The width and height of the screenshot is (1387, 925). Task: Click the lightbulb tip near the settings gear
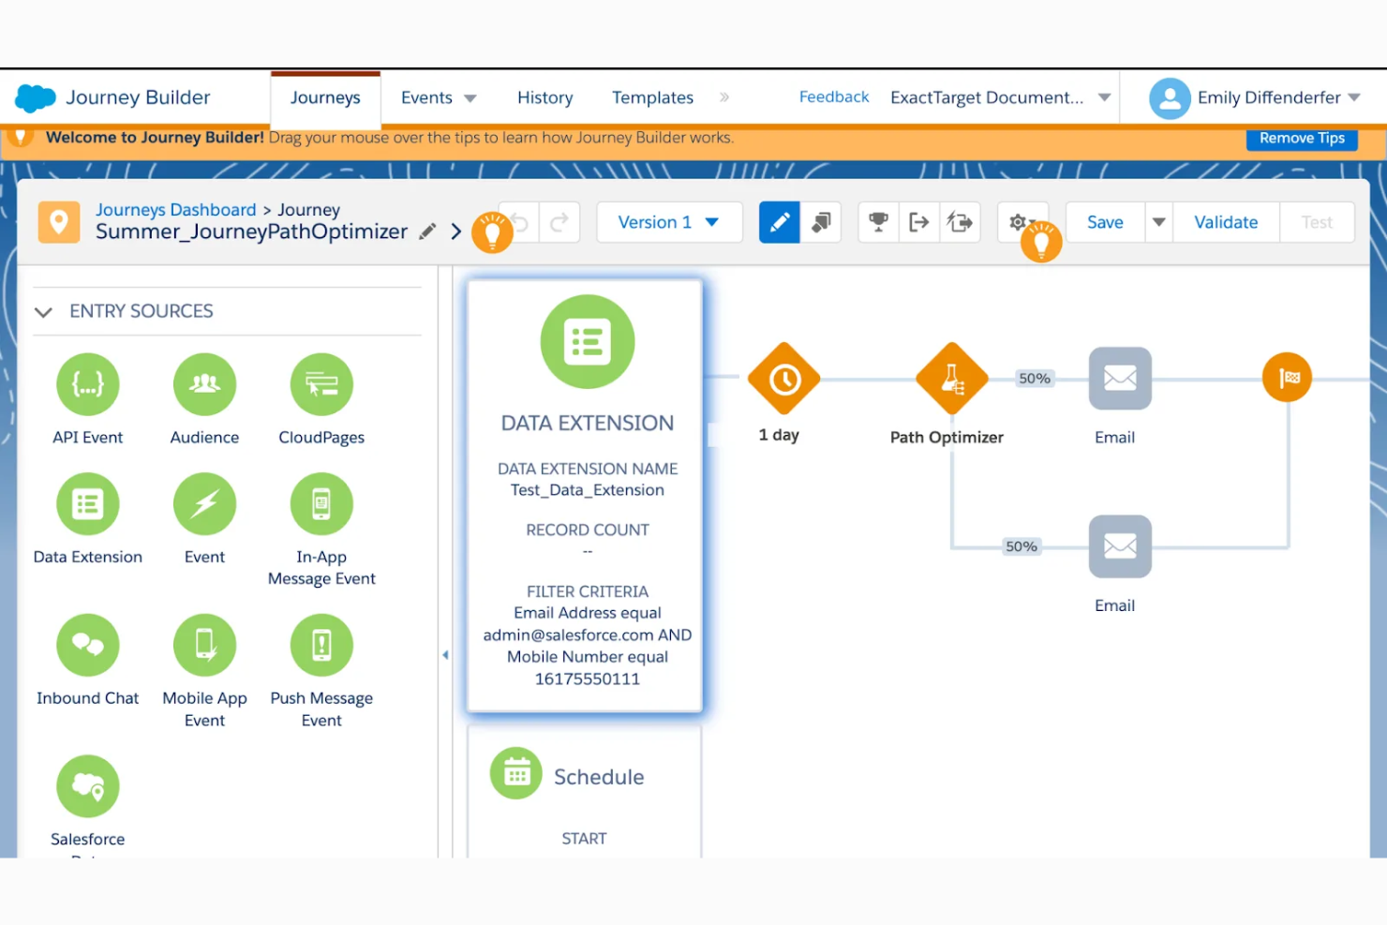(x=1041, y=243)
